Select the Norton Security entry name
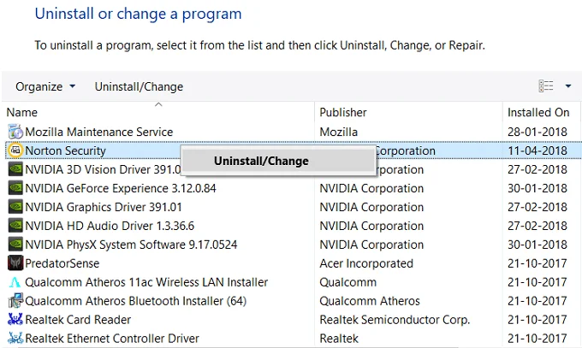582x348 pixels. tap(65, 150)
